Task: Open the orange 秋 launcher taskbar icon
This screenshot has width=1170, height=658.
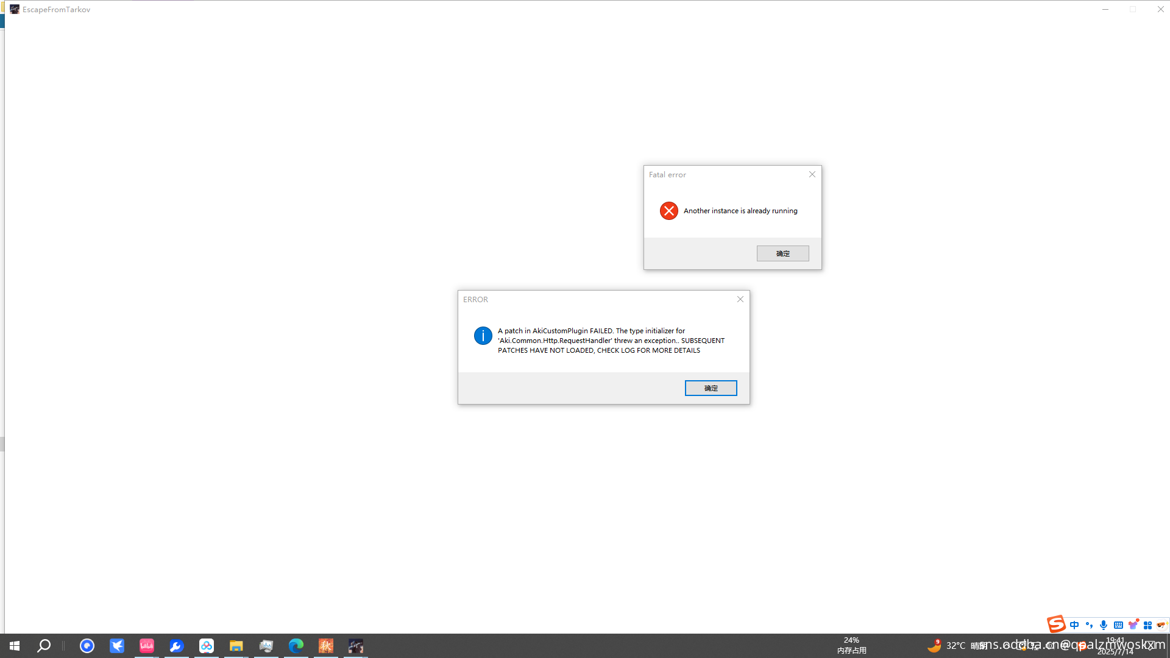Action: [326, 646]
